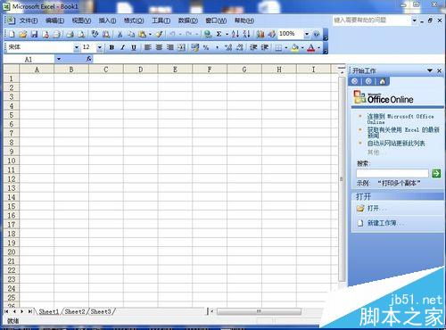Image resolution: width=446 pixels, height=330 pixels.
Task: Open the 文件(F) File menu
Action: (29, 21)
